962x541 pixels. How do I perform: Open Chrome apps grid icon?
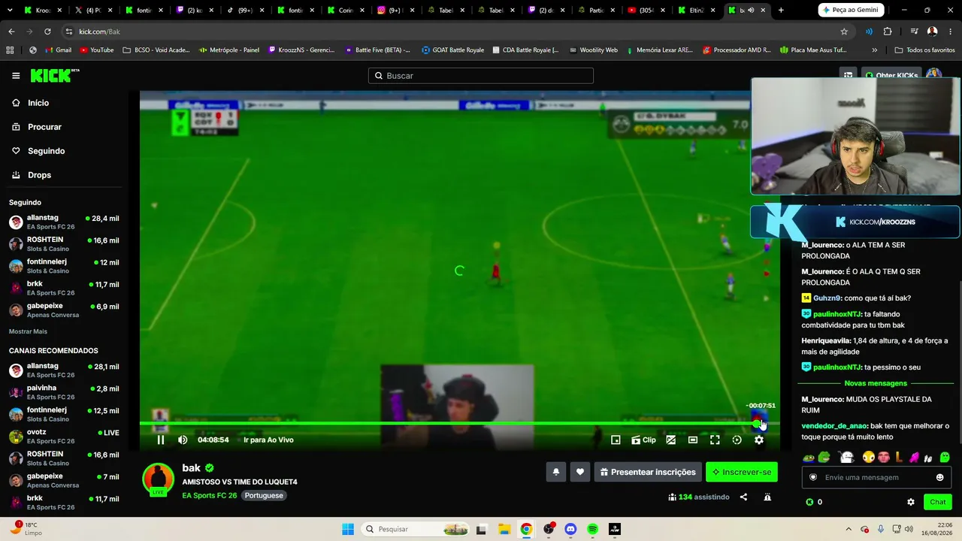[10, 50]
